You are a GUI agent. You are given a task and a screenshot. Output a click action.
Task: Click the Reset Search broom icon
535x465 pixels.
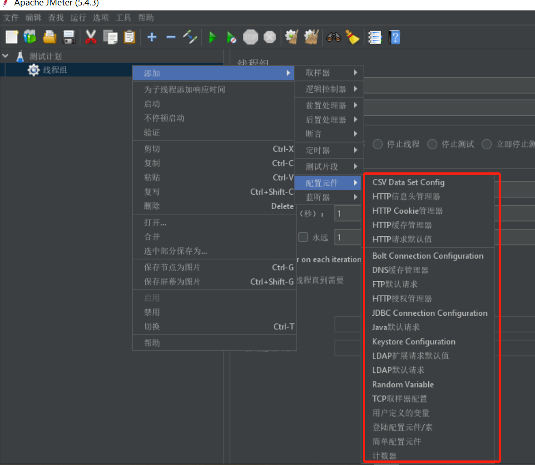pyautogui.click(x=352, y=37)
